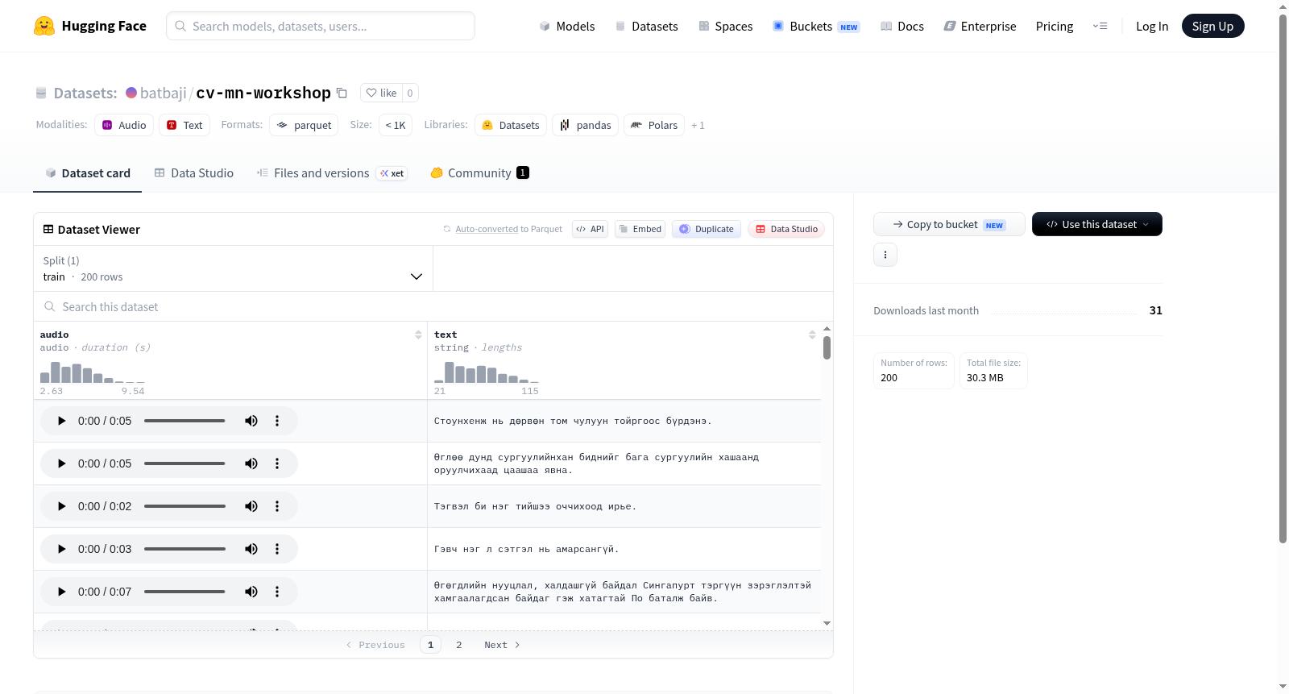Go to the Next page of rows

click(x=502, y=645)
